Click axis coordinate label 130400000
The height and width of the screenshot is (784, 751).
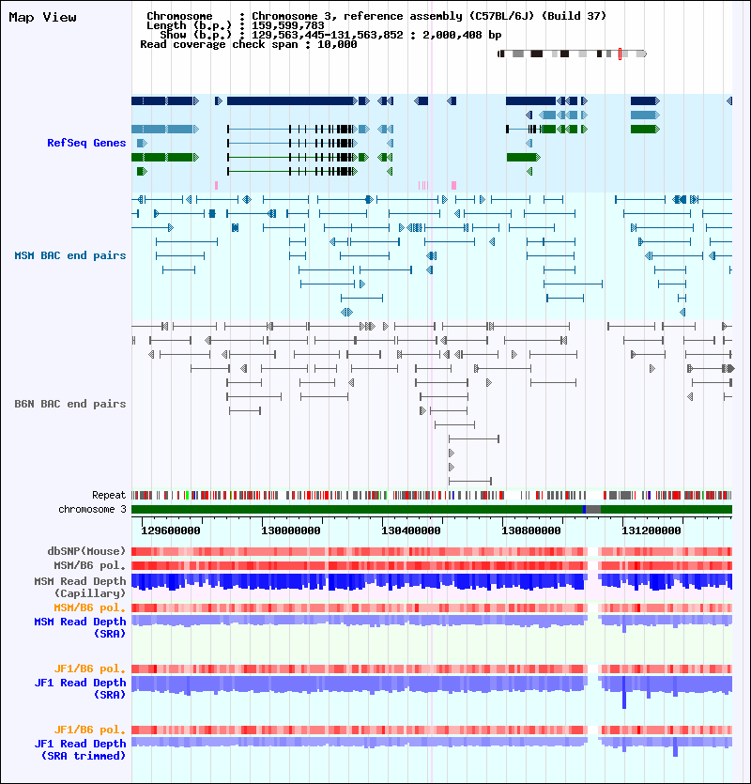click(410, 530)
